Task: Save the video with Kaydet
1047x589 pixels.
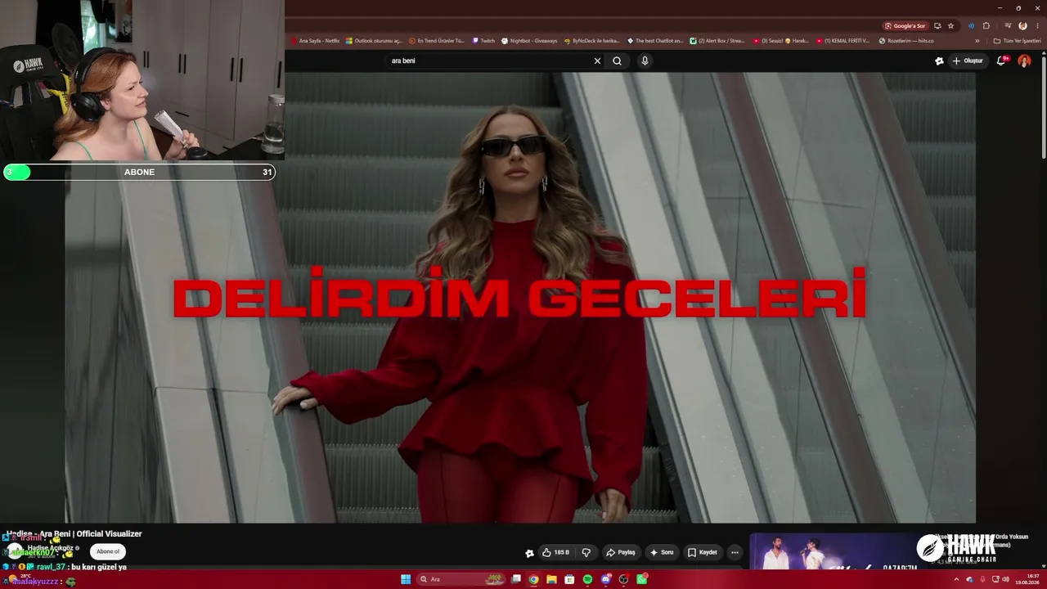Action: coord(702,552)
